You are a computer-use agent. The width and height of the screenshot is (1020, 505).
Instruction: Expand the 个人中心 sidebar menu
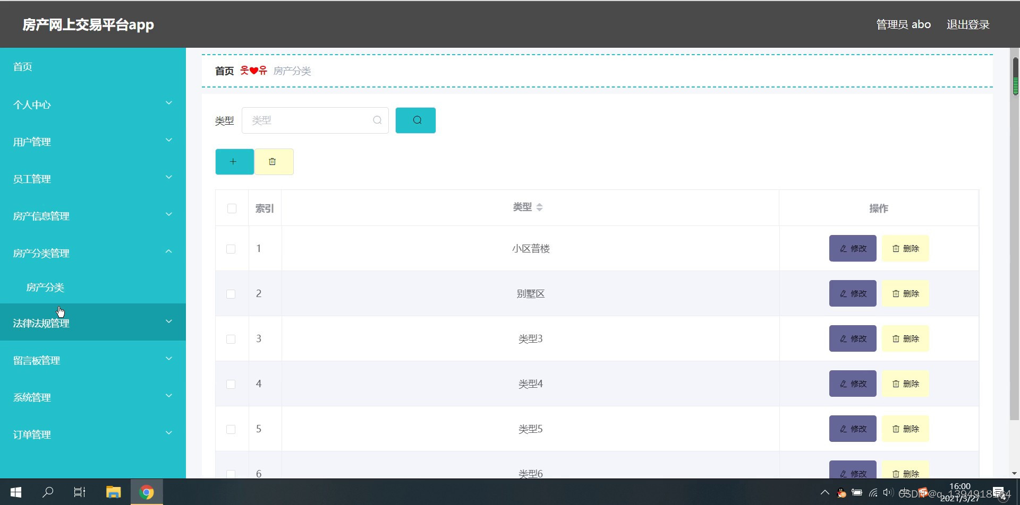pyautogui.click(x=93, y=105)
